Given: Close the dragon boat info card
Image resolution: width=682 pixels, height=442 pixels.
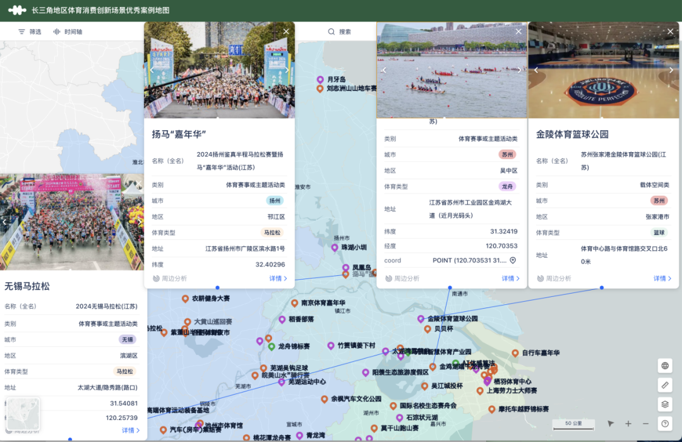Looking at the screenshot, I should pos(518,32).
